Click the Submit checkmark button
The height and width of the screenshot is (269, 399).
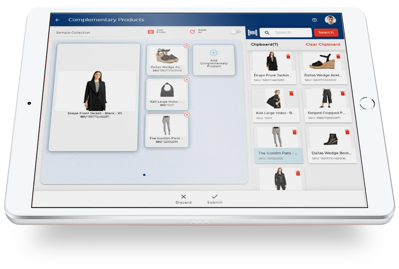tap(215, 199)
